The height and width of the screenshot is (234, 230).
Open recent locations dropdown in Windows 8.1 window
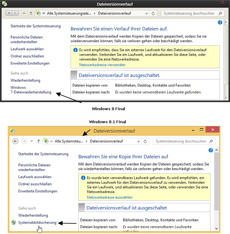click(32, 141)
